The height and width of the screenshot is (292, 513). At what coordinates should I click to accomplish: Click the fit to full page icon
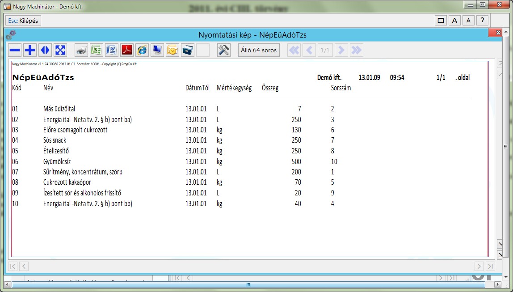click(x=60, y=51)
